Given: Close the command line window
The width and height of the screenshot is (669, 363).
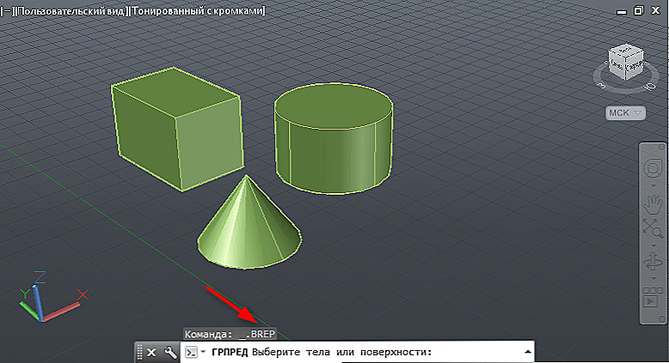Looking at the screenshot, I should click(151, 353).
